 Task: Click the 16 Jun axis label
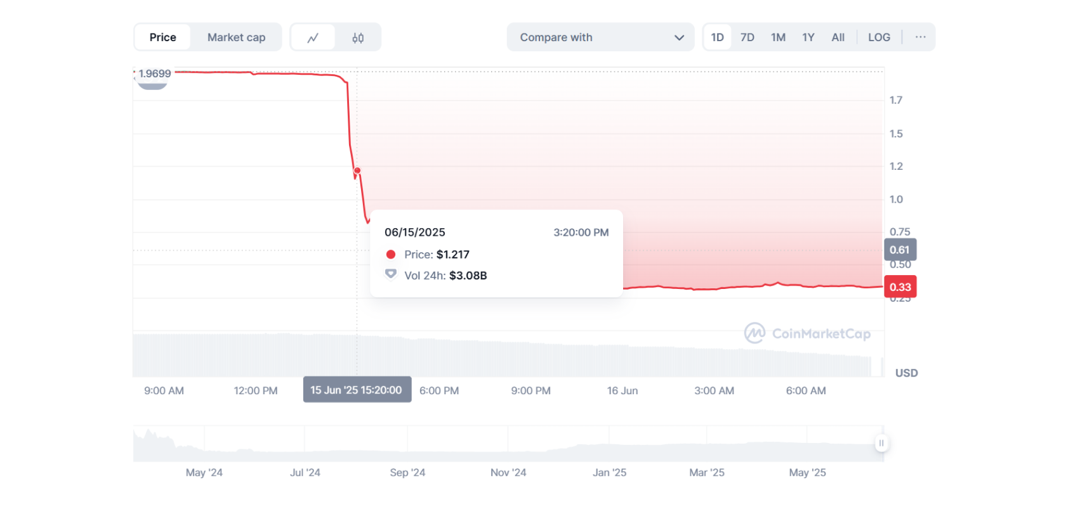[622, 391]
